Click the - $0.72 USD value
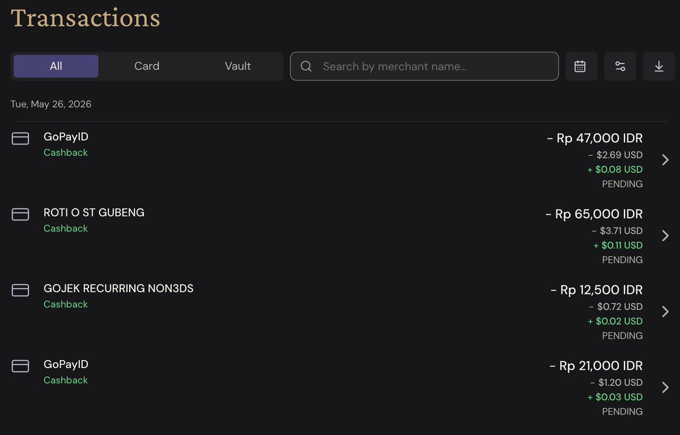 click(616, 307)
